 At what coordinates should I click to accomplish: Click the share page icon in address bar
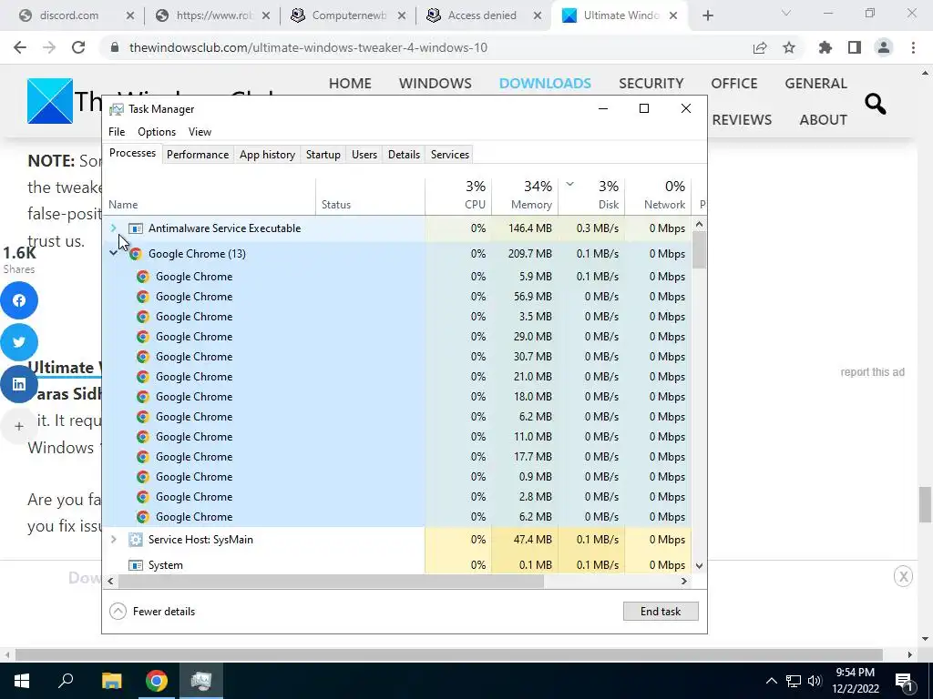(760, 47)
